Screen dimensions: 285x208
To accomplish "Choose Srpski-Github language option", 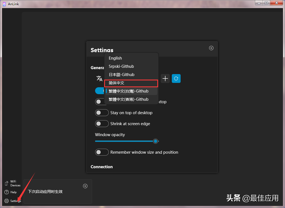I will 131,66.
